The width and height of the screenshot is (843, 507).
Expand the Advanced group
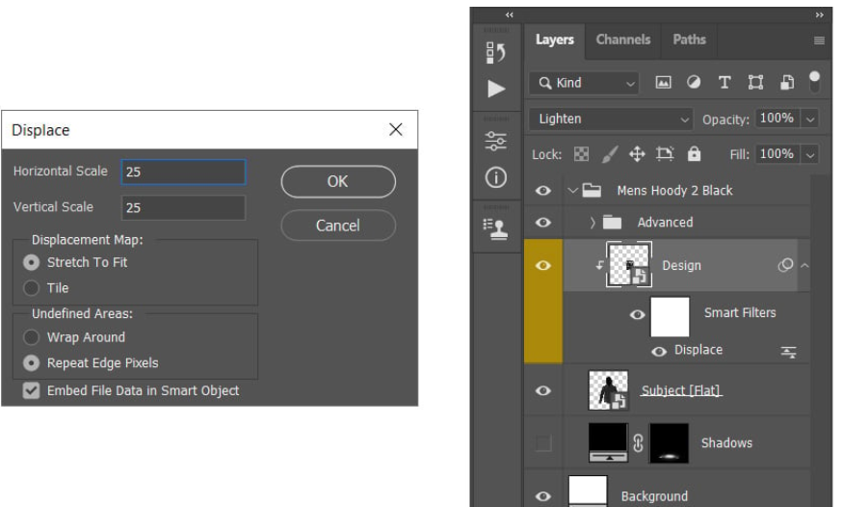593,222
